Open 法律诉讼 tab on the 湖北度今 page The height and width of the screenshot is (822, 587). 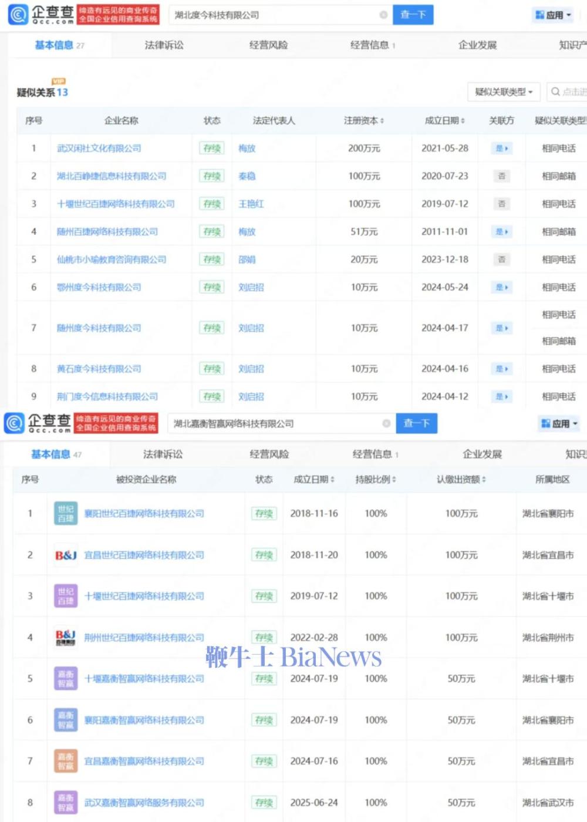point(164,45)
